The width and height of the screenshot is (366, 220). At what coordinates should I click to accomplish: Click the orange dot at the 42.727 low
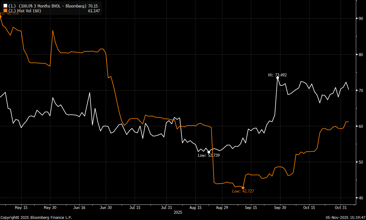tap(243, 188)
